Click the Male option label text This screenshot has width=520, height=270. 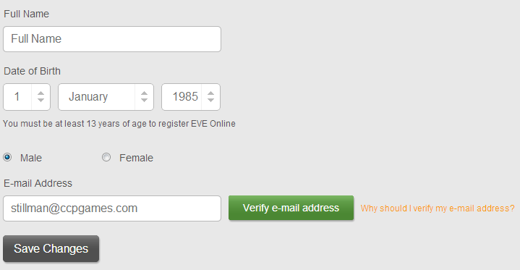tap(31, 158)
